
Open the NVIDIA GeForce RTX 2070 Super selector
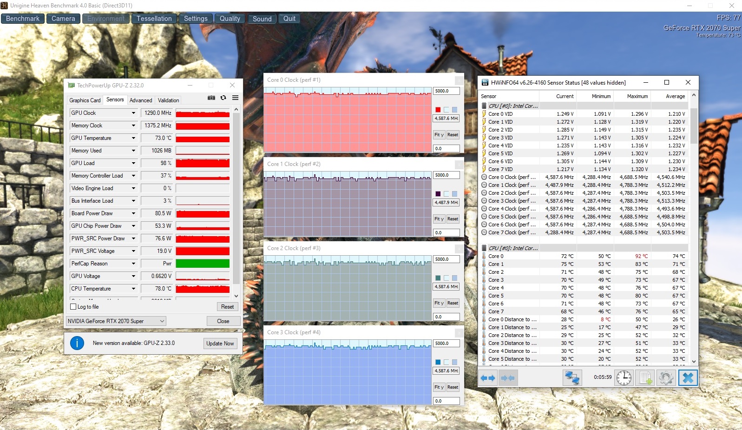[x=116, y=321]
